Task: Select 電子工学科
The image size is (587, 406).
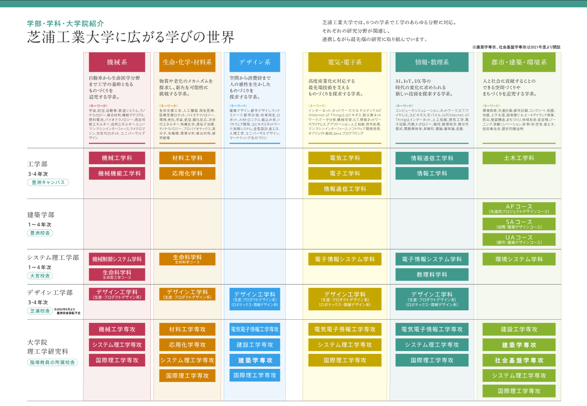Action: coord(345,173)
